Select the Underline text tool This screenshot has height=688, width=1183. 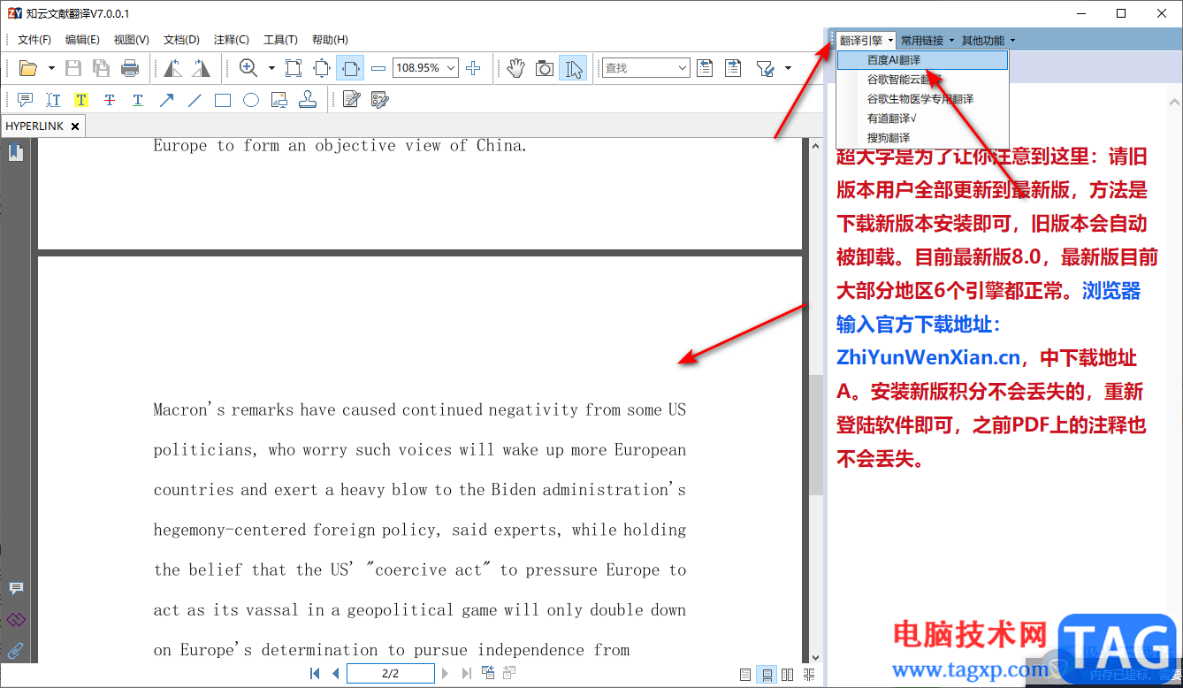(x=138, y=100)
